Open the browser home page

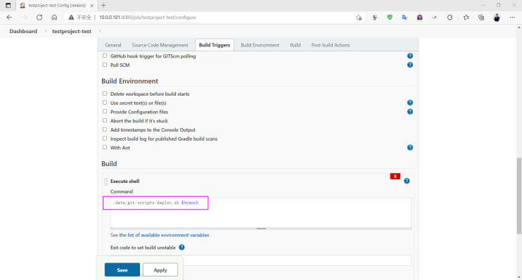54,18
